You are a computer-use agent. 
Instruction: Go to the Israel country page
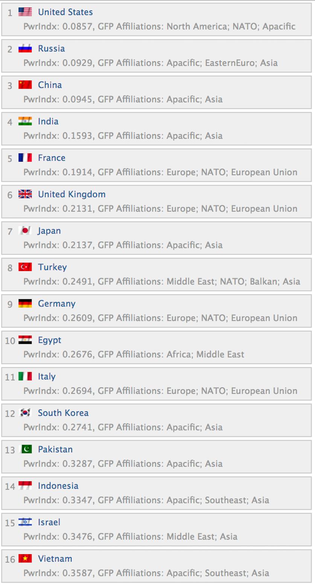(49, 522)
